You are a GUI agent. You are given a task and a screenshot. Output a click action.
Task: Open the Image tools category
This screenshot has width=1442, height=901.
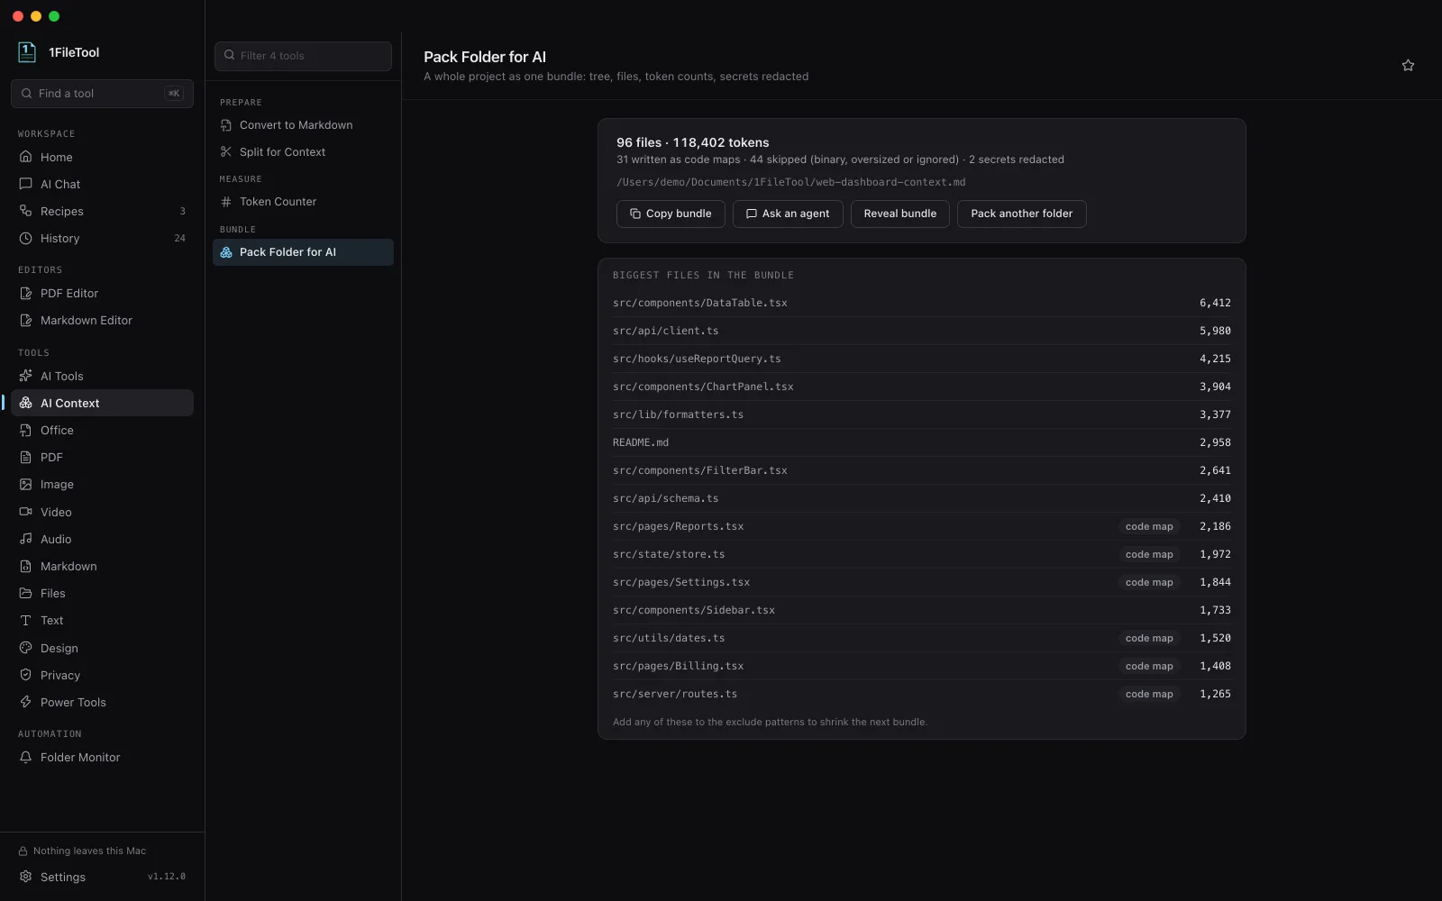pos(102,484)
